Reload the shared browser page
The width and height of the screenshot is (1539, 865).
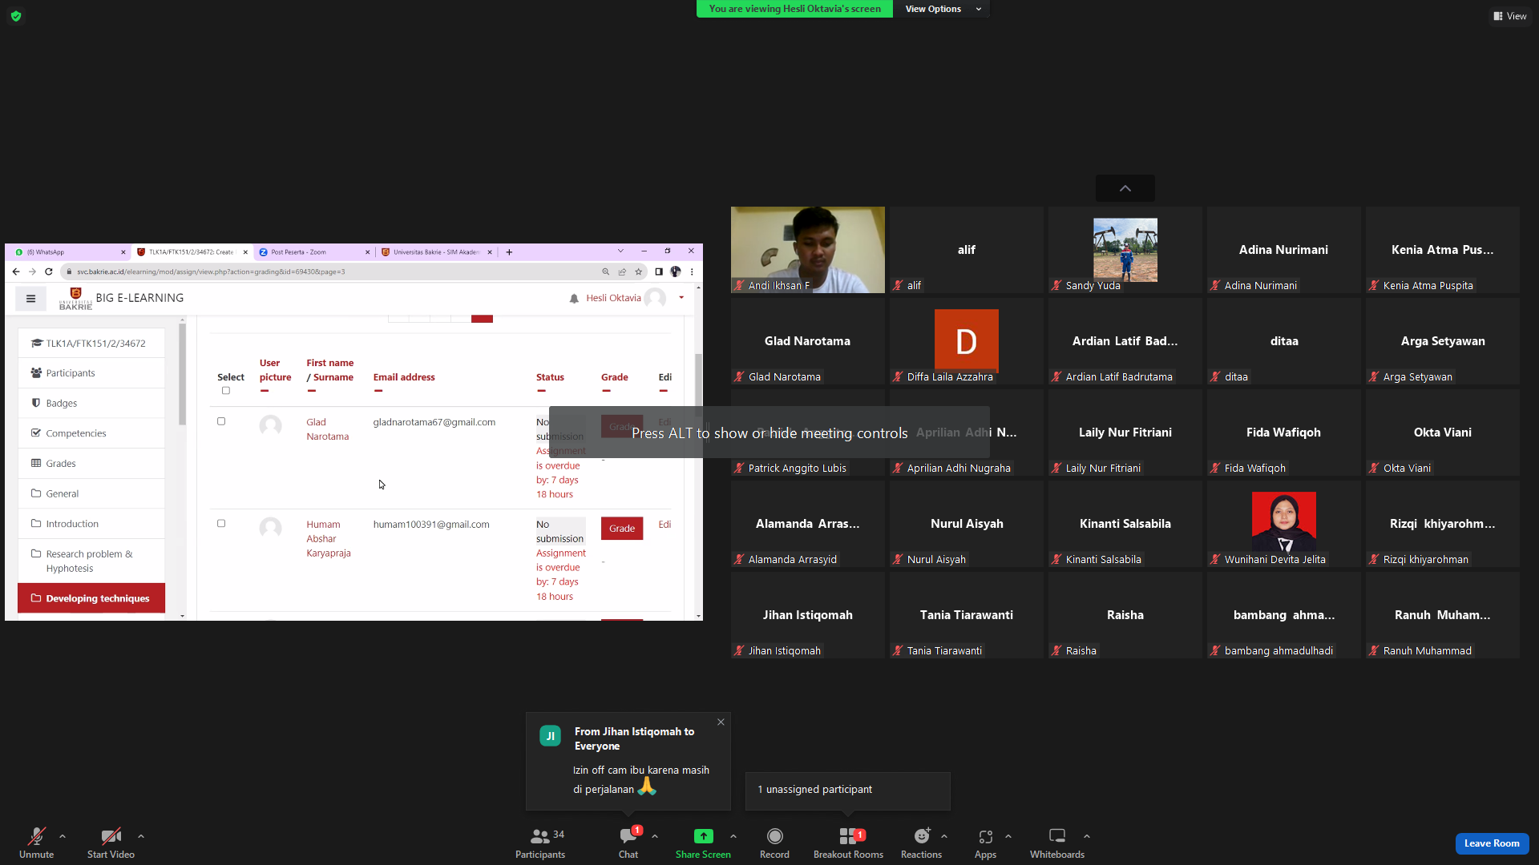[49, 272]
